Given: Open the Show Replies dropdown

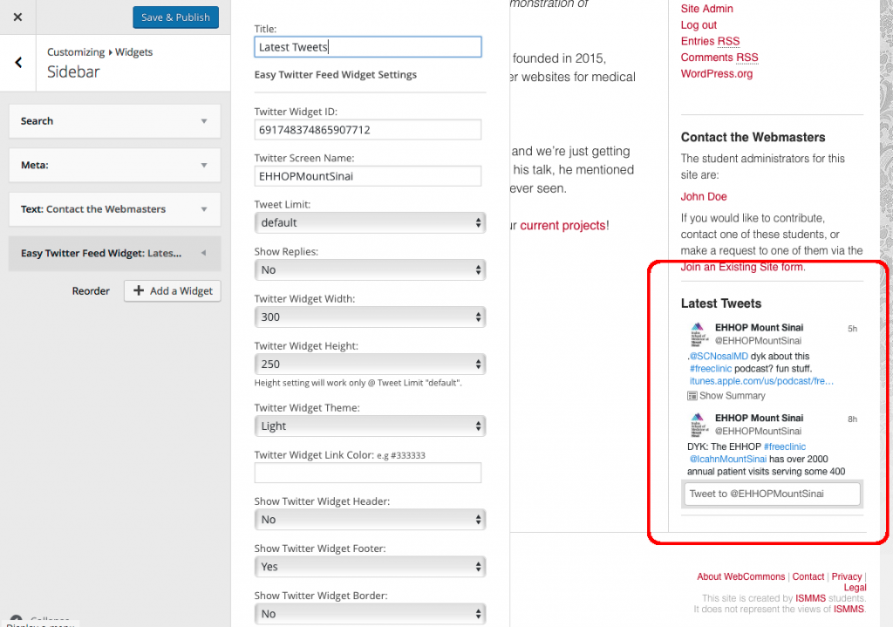Looking at the screenshot, I should tap(369, 269).
